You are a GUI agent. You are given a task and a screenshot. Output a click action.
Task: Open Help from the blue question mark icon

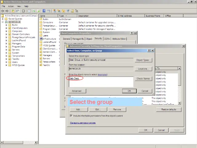44,11
